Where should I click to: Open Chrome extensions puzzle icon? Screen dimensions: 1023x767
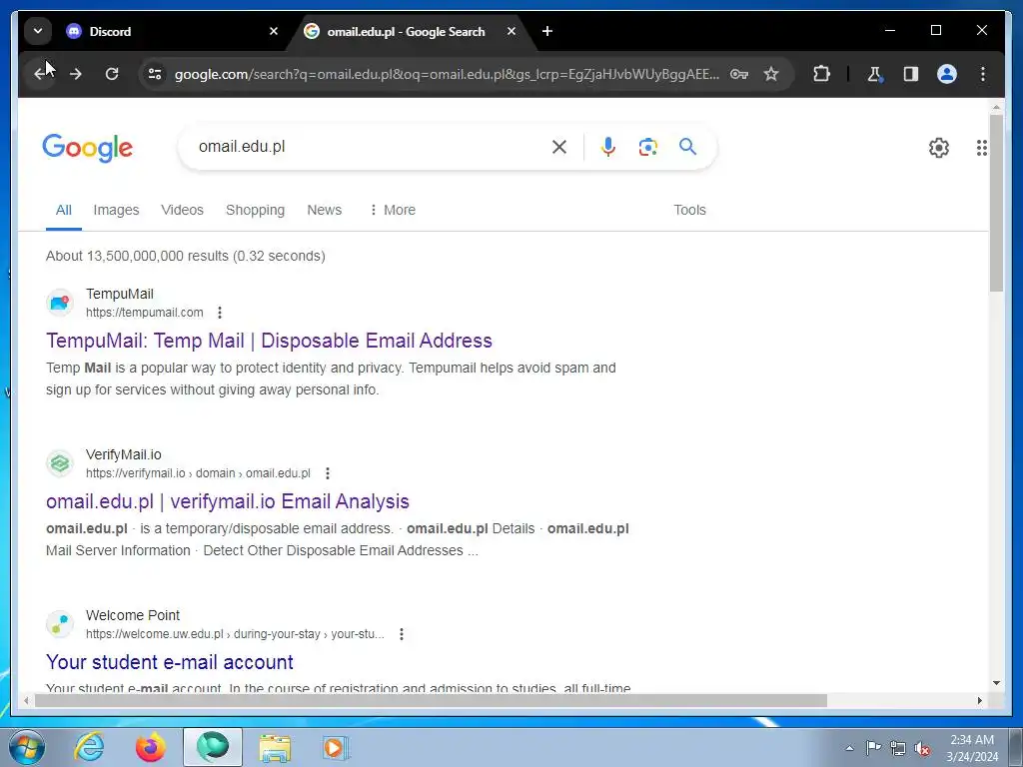click(821, 74)
